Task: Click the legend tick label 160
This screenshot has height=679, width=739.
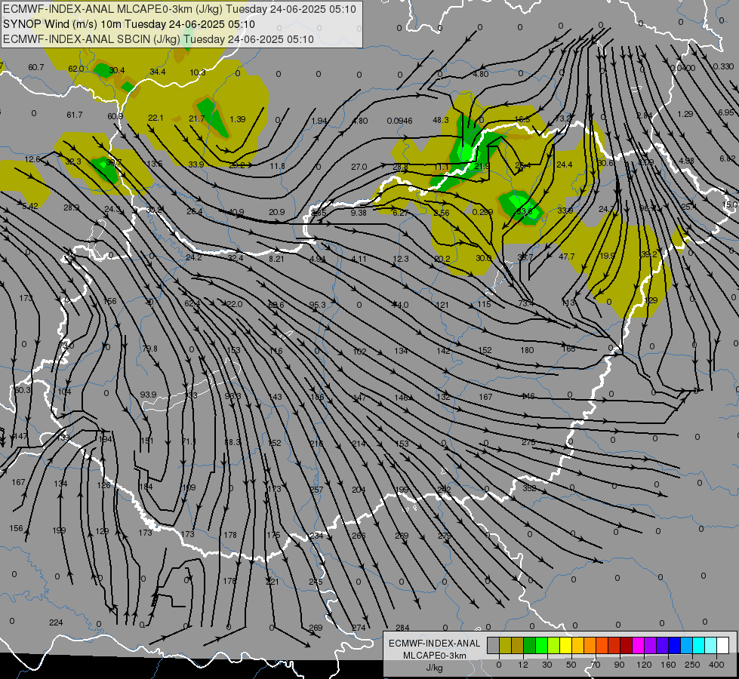Action: pos(668,665)
